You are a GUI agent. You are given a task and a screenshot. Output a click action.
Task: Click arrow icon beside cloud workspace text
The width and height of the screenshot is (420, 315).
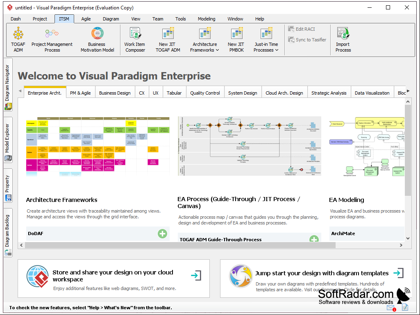[x=196, y=275]
